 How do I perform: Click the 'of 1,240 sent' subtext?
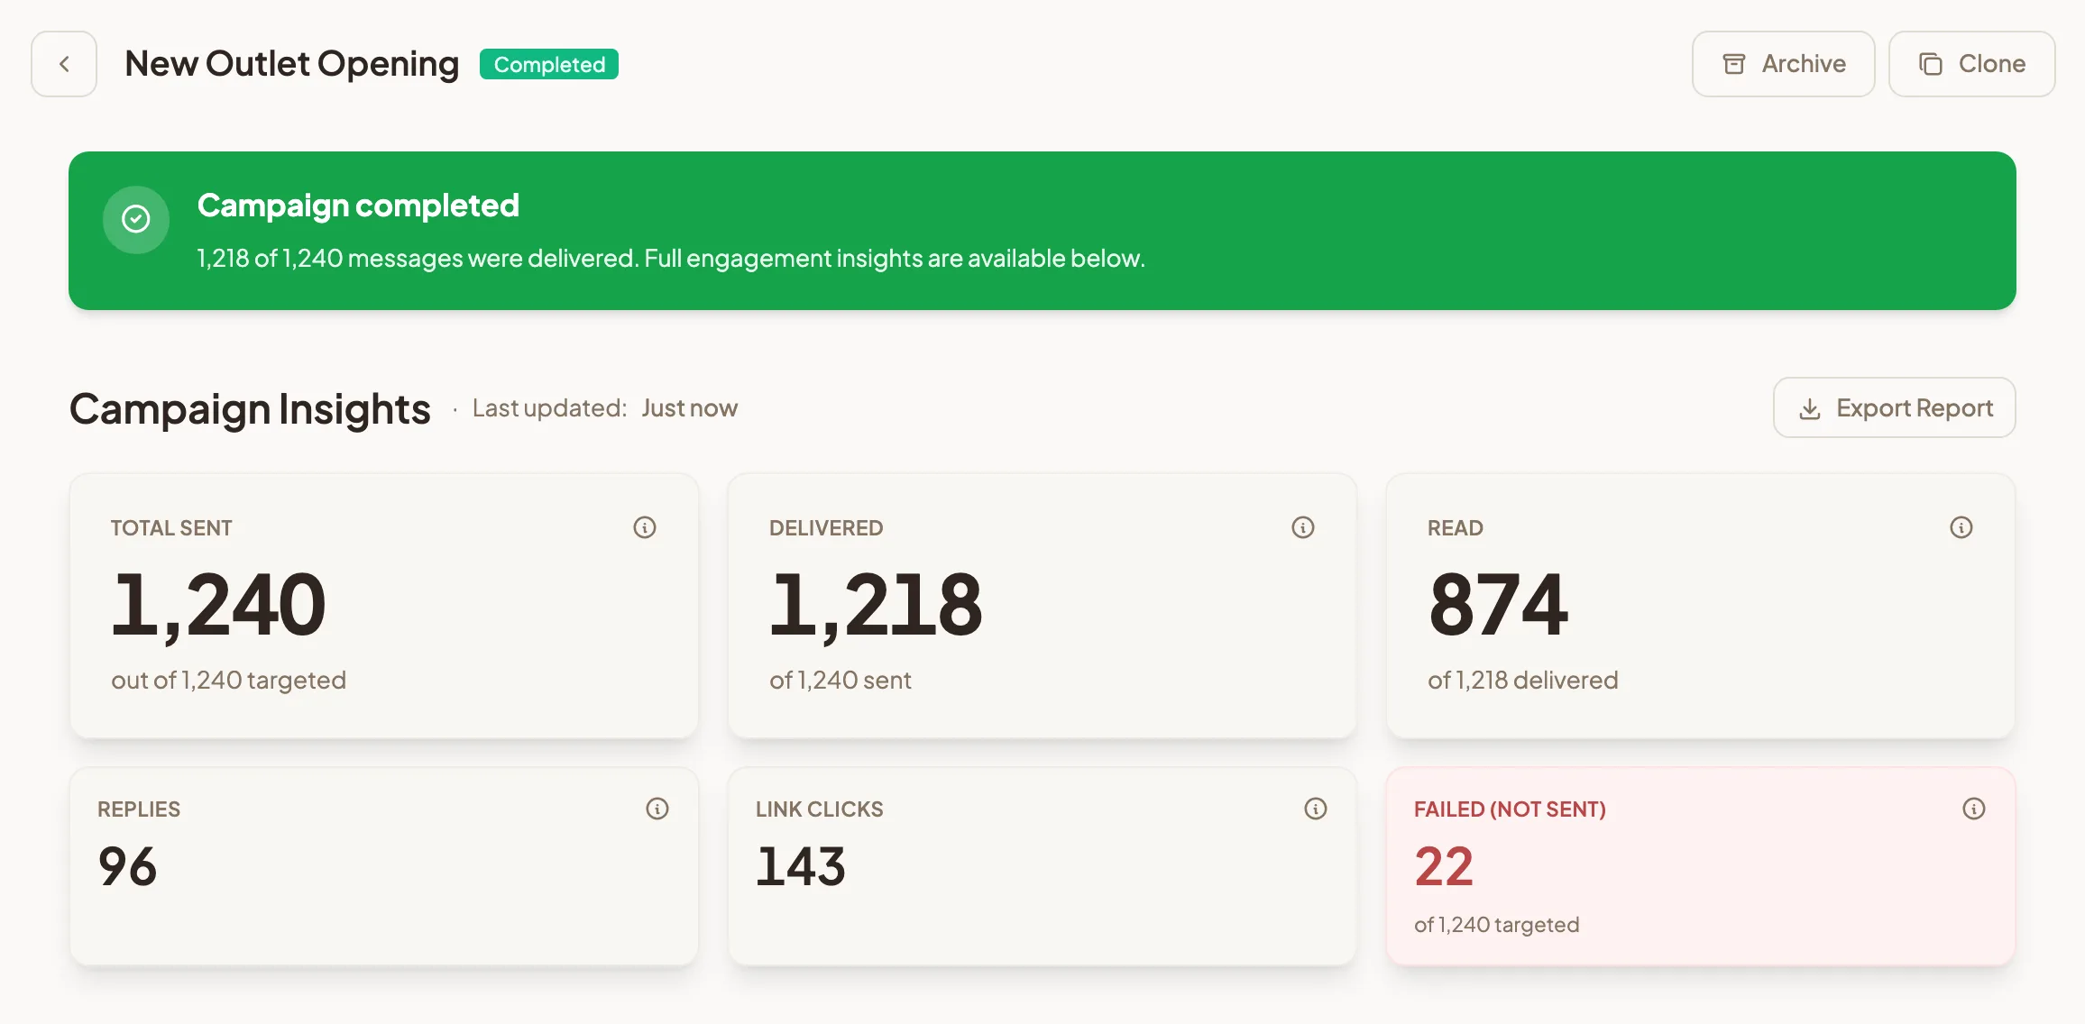click(840, 680)
